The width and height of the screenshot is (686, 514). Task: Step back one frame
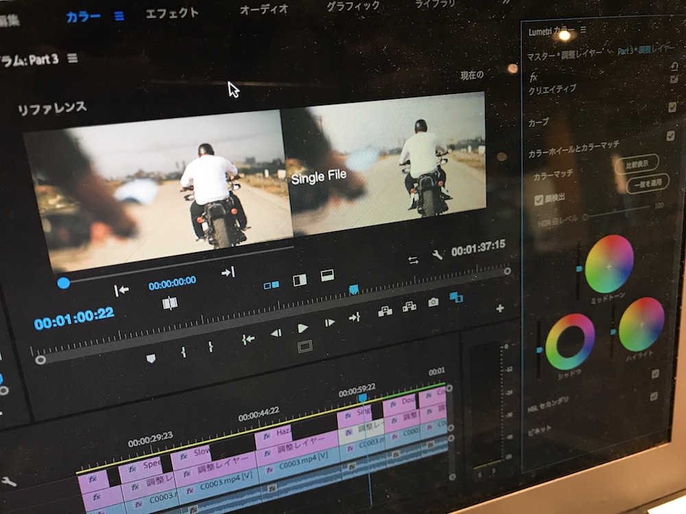click(276, 334)
